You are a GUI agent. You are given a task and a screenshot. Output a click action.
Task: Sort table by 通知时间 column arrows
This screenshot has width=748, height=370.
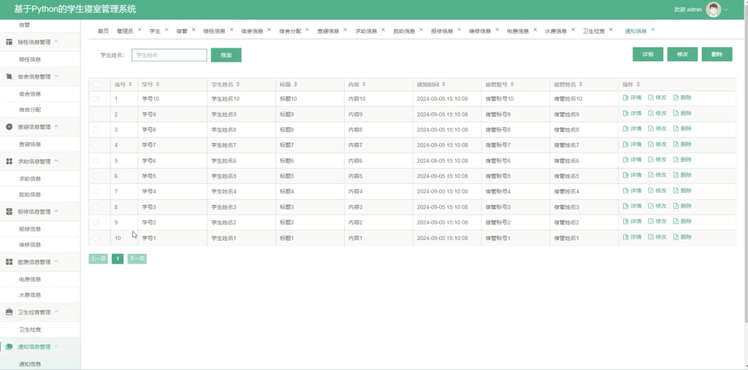pos(443,85)
